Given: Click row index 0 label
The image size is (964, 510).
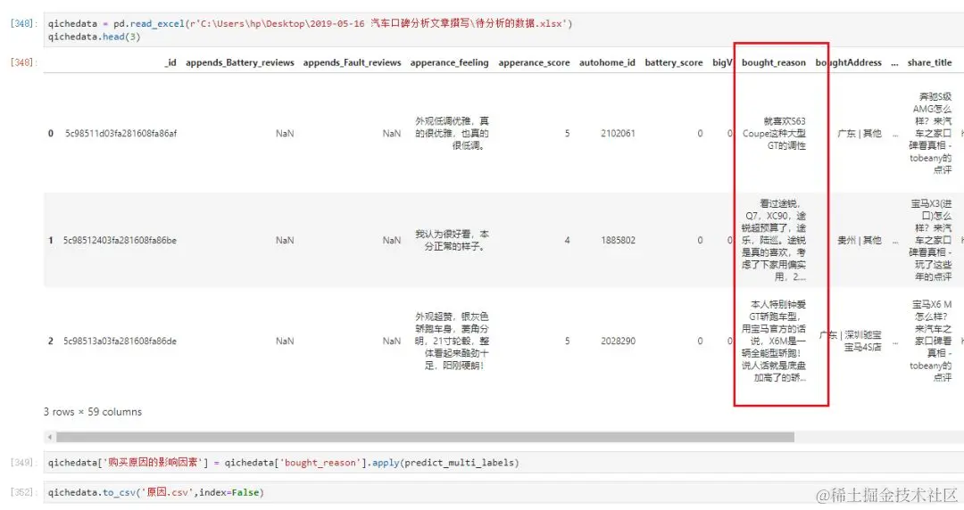Looking at the screenshot, I should (50, 134).
